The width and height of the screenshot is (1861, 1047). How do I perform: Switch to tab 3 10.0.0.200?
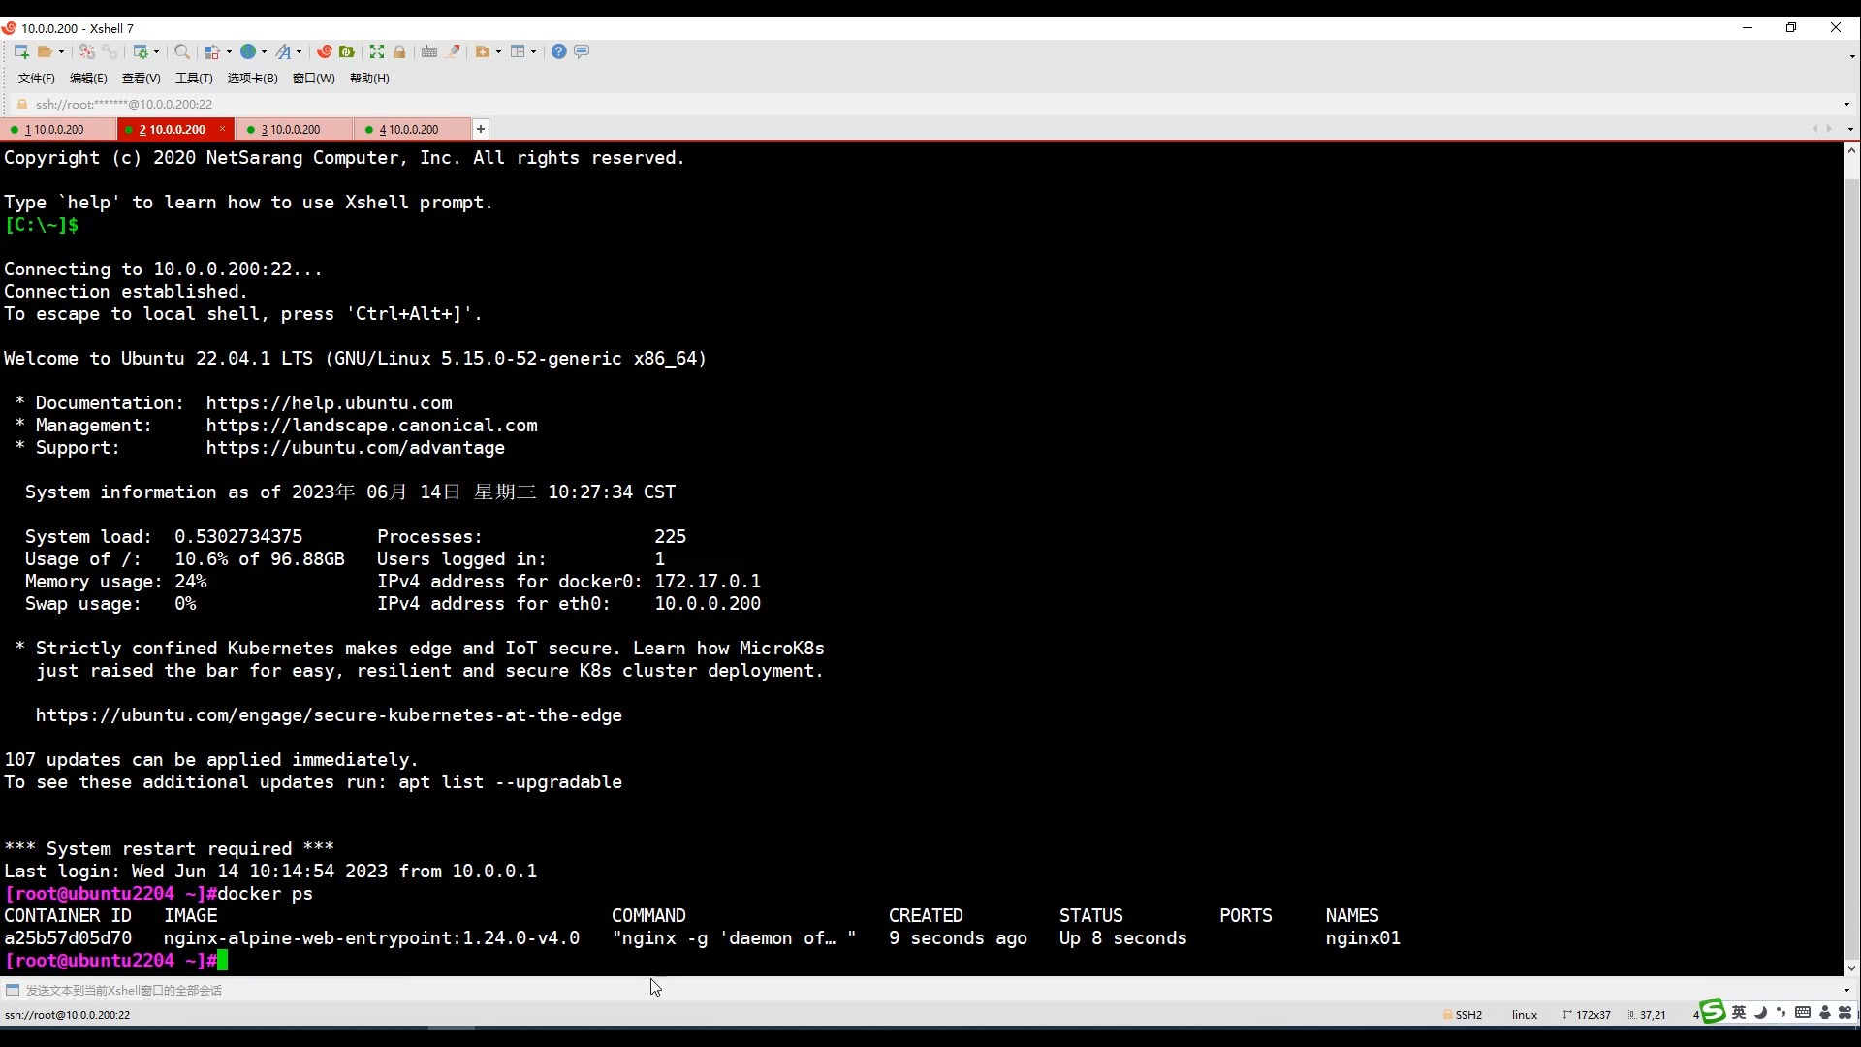coord(291,129)
